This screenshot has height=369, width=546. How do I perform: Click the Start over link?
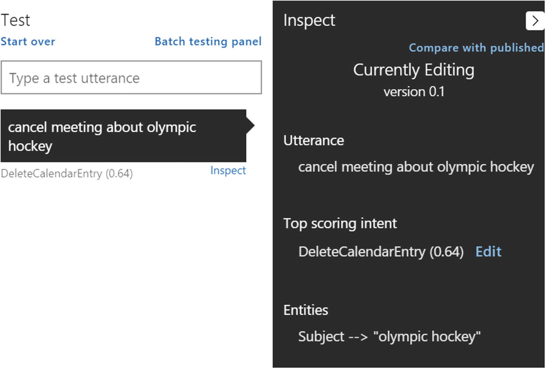pos(28,42)
